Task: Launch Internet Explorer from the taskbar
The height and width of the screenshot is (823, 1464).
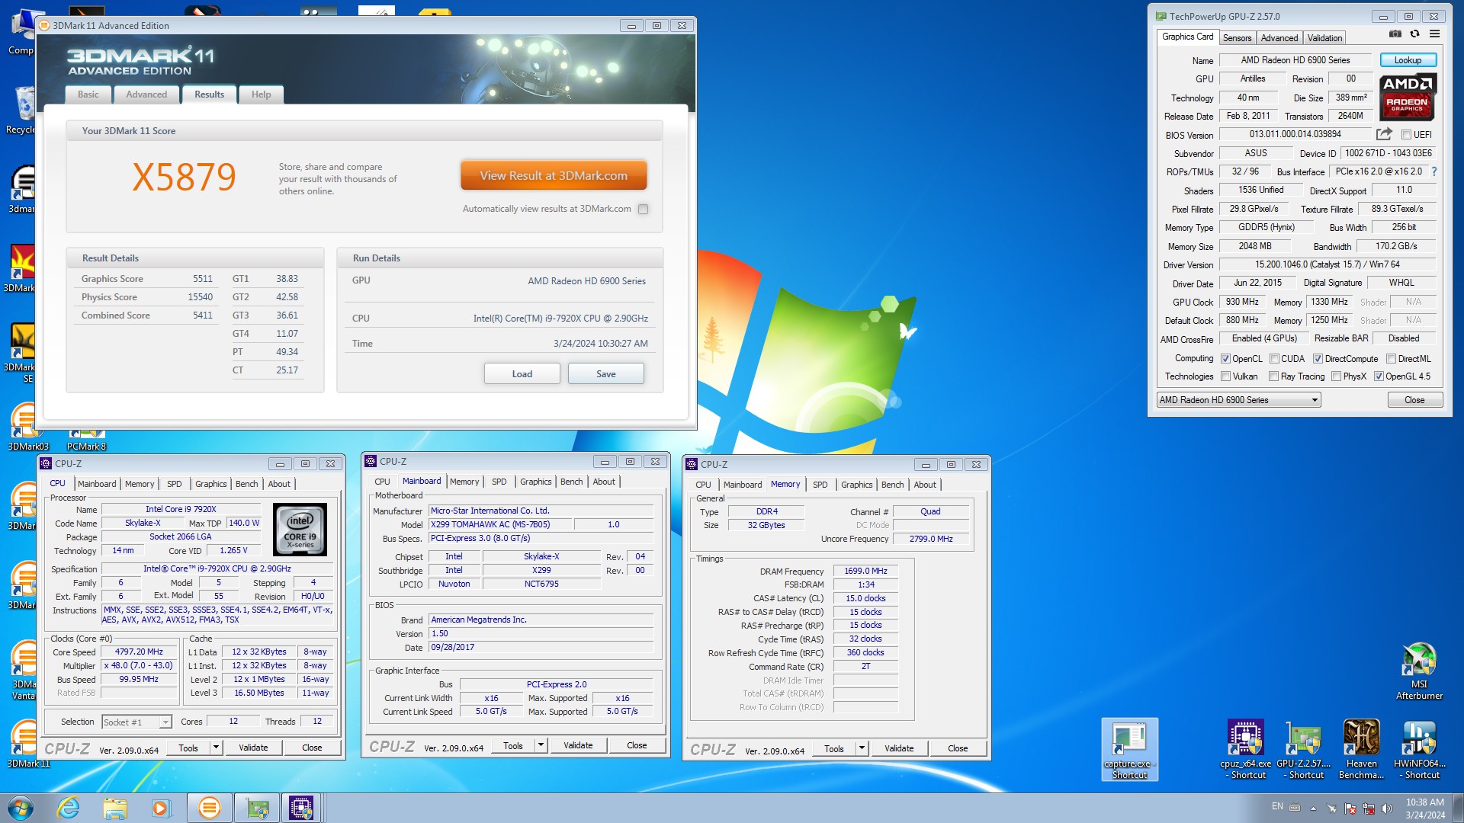Action: pyautogui.click(x=68, y=808)
